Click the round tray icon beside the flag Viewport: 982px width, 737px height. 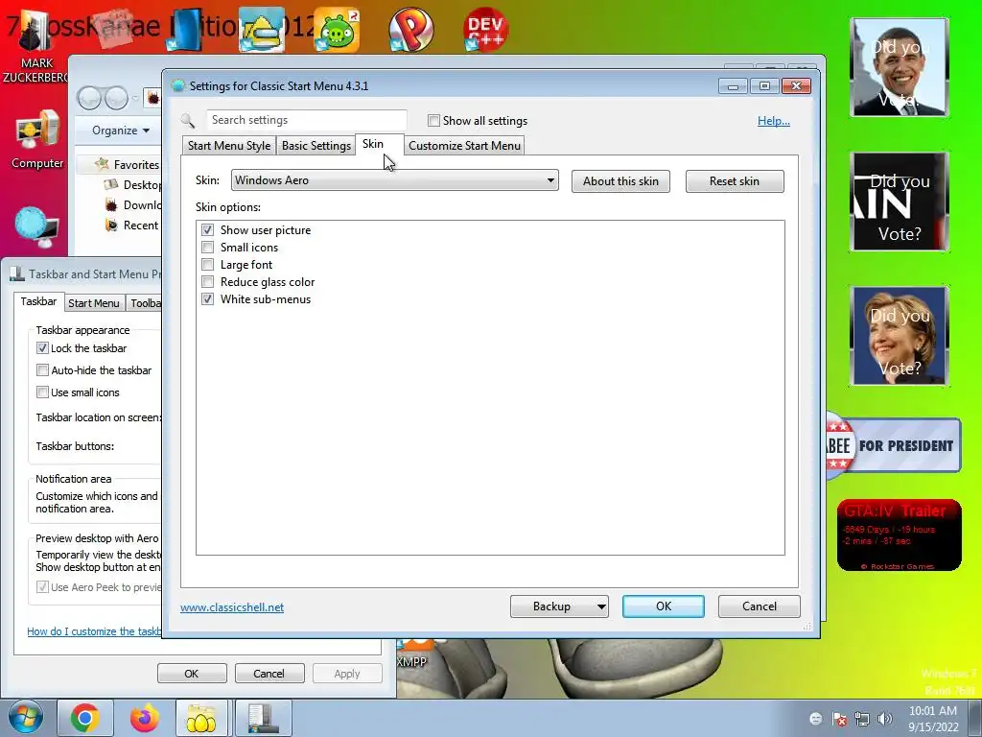[x=815, y=719]
